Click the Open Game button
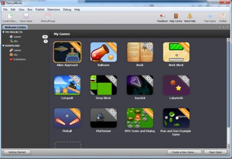The image size is (232, 159). (216, 152)
